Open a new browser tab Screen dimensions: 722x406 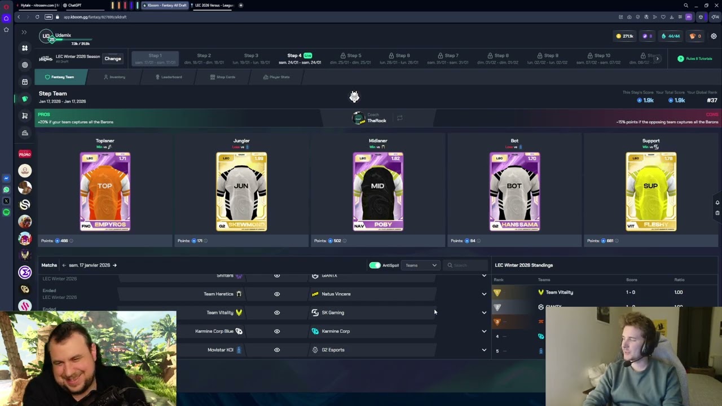coord(241,5)
